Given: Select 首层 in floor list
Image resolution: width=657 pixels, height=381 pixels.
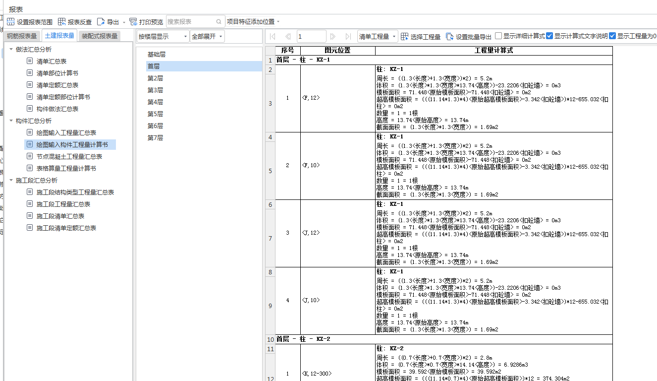Looking at the screenshot, I should [204, 66].
